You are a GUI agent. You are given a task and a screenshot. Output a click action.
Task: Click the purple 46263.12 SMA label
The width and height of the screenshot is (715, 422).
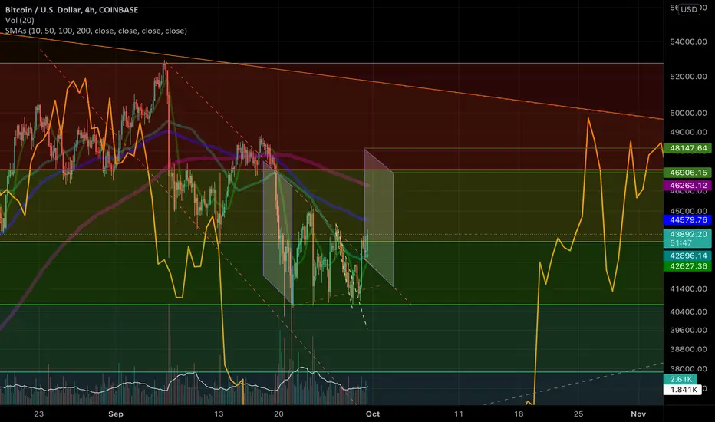[x=687, y=185]
